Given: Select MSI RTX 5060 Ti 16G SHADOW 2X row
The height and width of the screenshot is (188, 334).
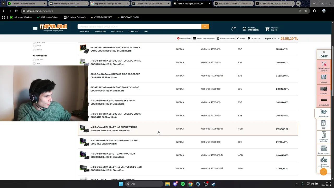Looking at the screenshot, I should (x=188, y=129).
